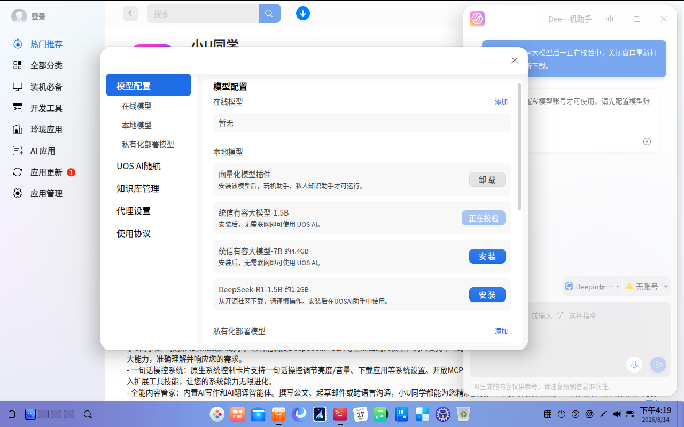This screenshot has height=427, width=684.
Task: Jump to 私有化部署模型 sub-item in the sidebar
Action: 148,144
